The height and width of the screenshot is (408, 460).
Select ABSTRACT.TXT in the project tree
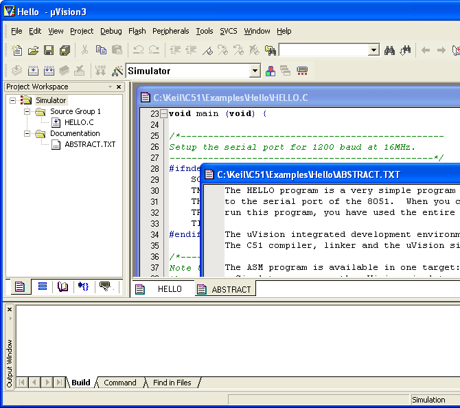(x=90, y=144)
